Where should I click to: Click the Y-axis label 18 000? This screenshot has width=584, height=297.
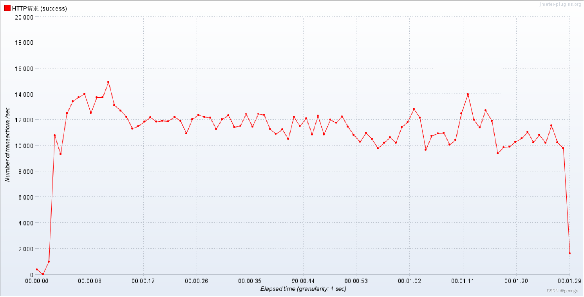25,43
